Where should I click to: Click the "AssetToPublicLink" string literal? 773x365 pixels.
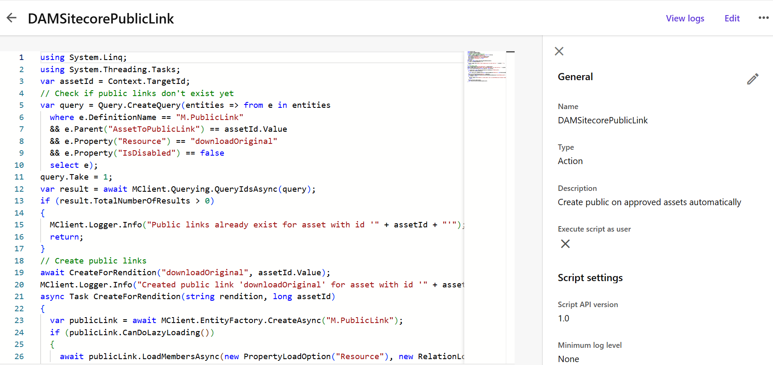pos(154,129)
